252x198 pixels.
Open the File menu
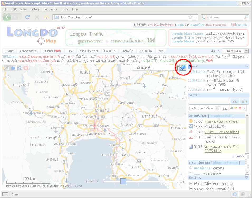[x=5, y=9]
